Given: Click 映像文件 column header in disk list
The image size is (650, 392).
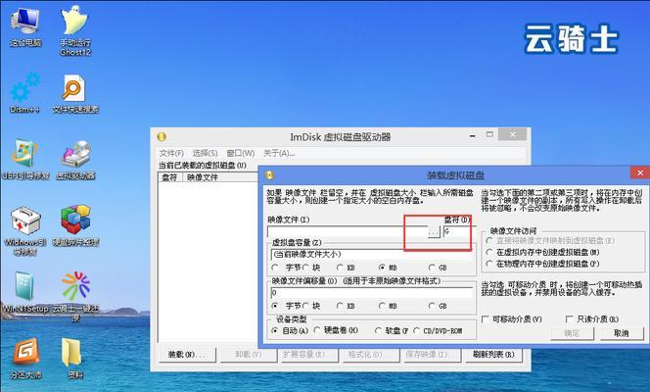Looking at the screenshot, I should (219, 177).
